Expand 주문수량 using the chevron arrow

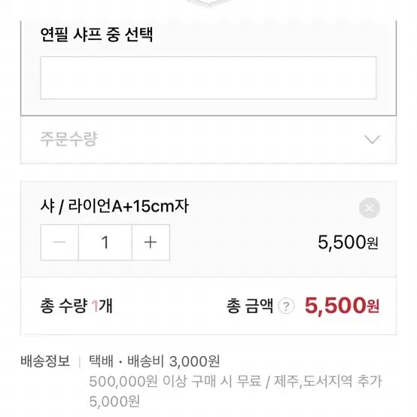coord(372,139)
